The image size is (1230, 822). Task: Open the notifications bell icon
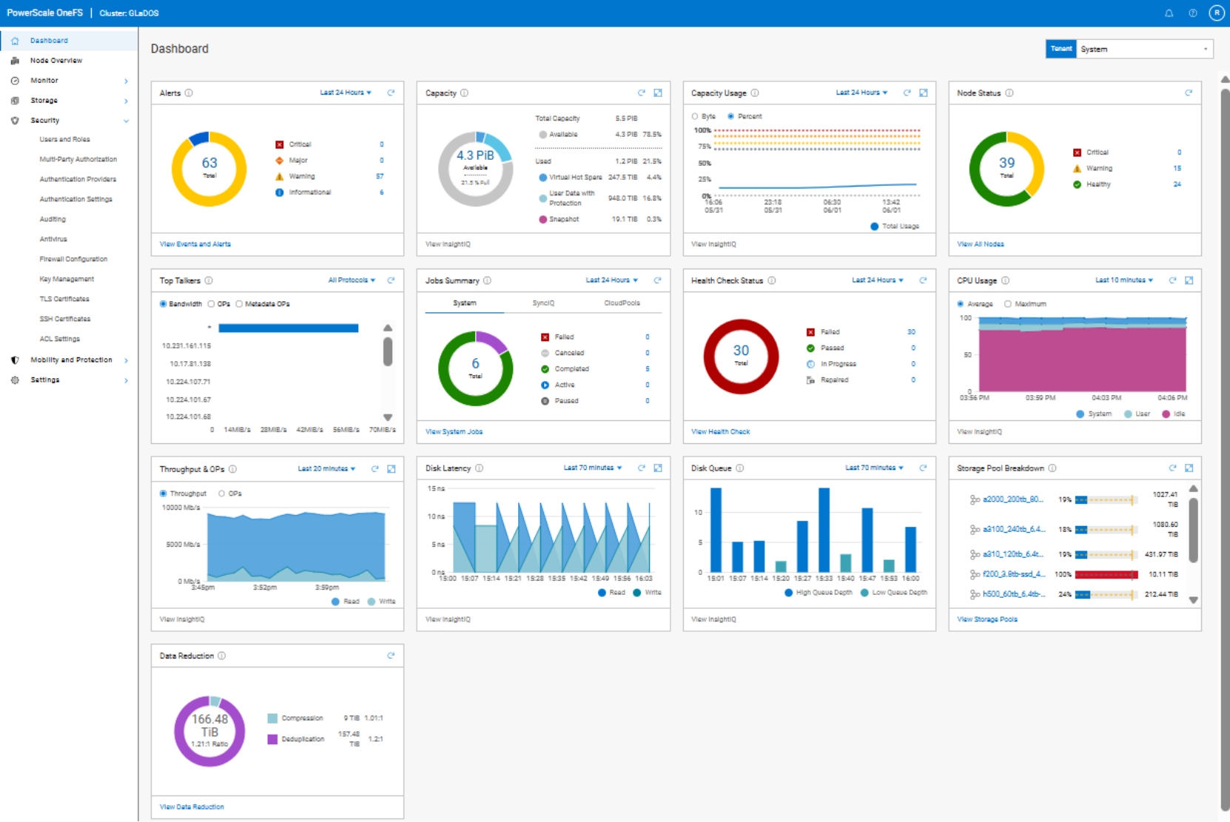point(1169,13)
